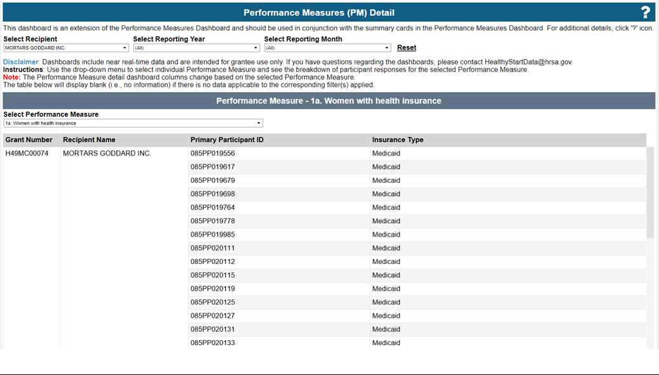Open the Select Recipient dropdown
The image size is (659, 375).
[x=66, y=48]
